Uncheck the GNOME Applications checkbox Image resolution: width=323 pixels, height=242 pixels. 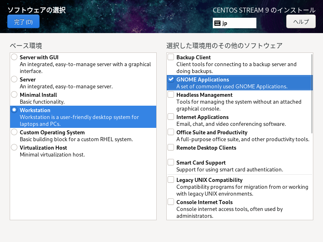click(171, 79)
